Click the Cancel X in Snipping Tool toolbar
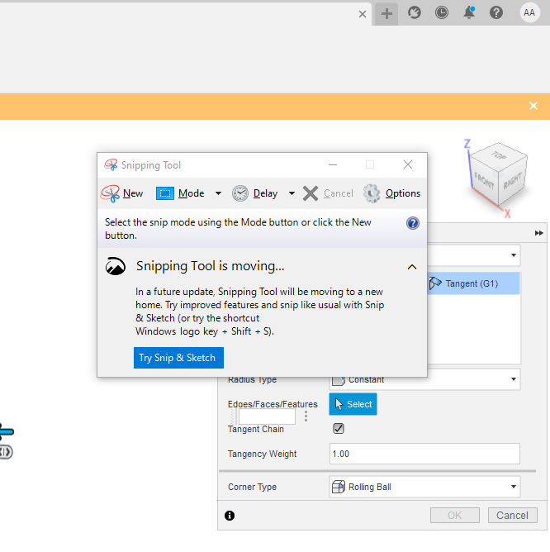The width and height of the screenshot is (550, 552). tap(328, 193)
